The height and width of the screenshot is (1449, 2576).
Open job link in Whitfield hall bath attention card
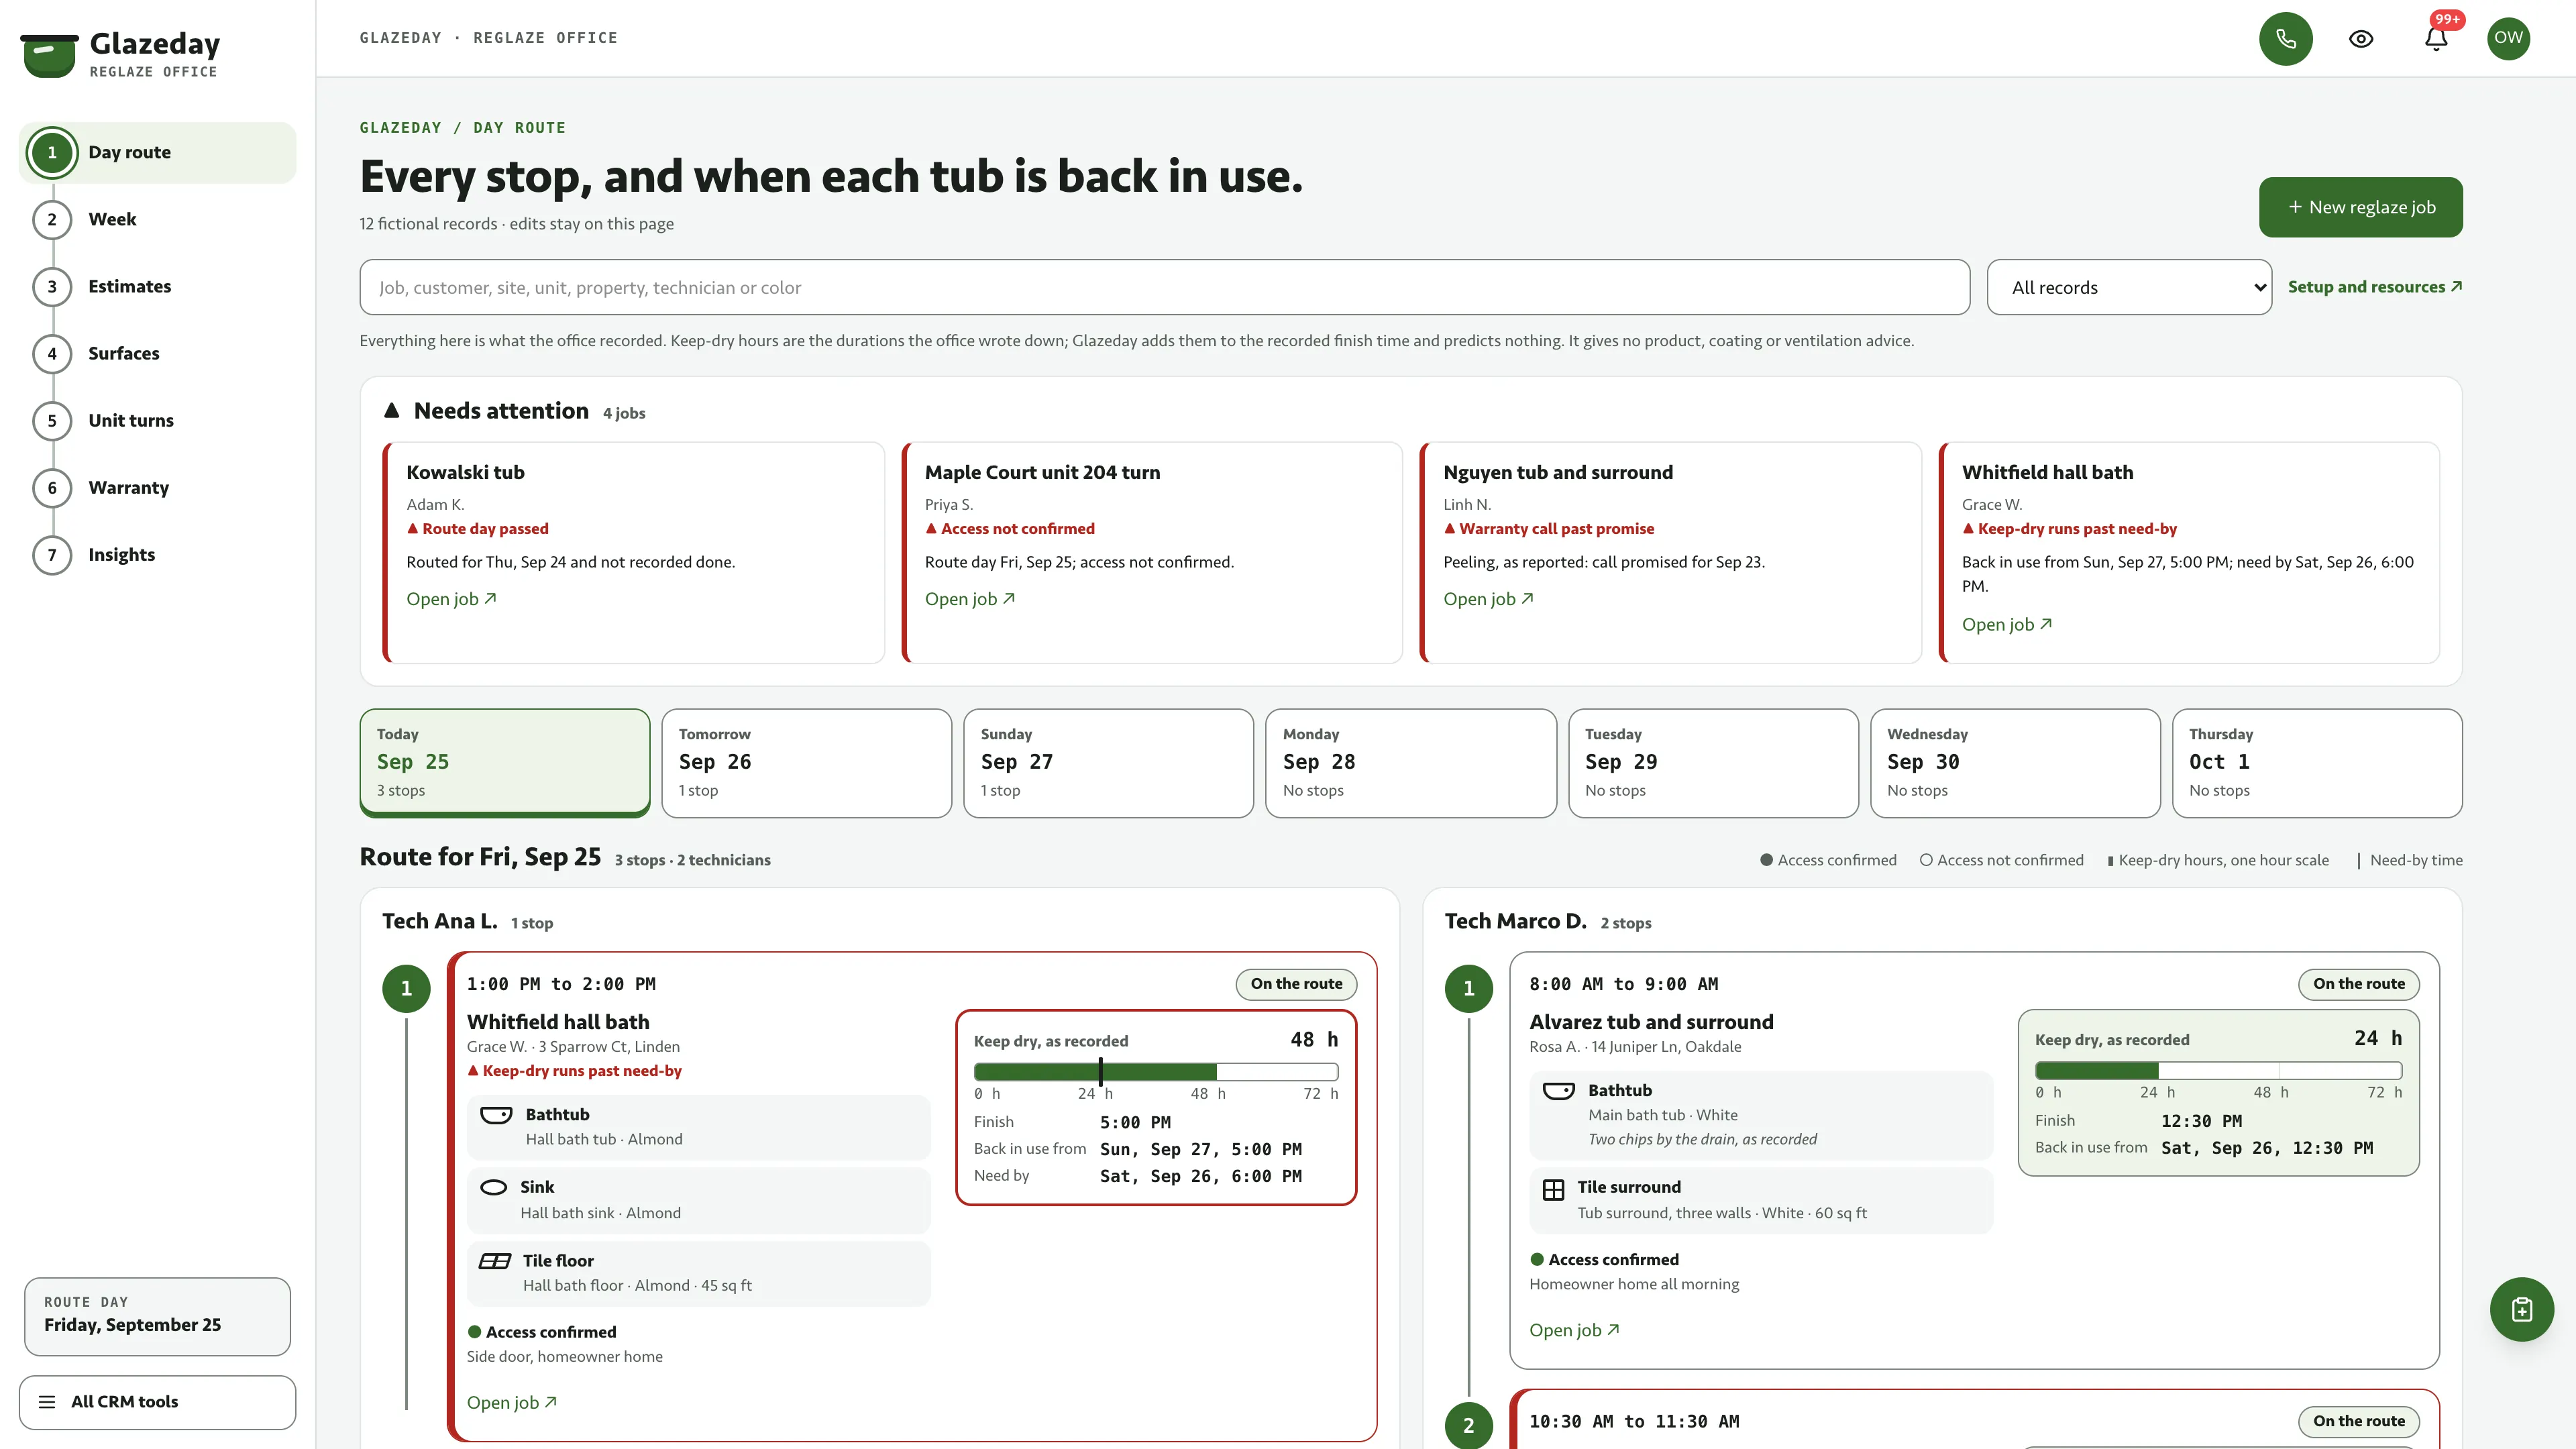click(2006, 625)
